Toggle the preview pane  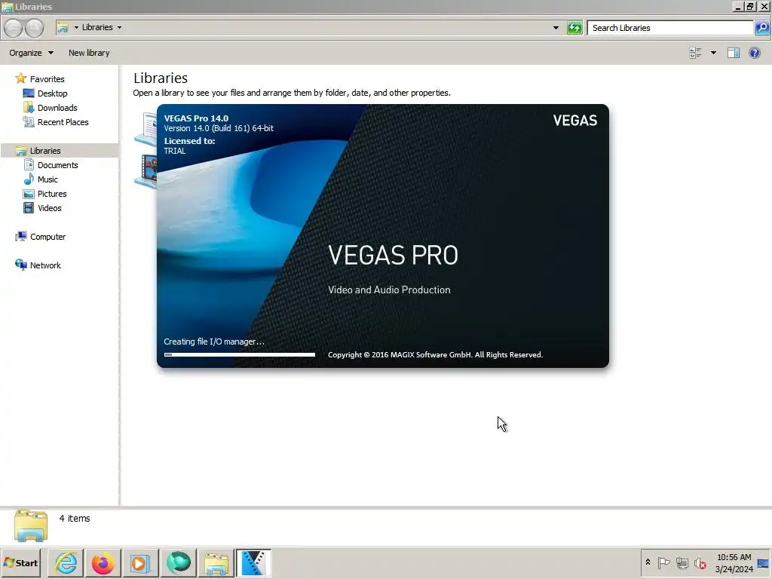point(734,53)
